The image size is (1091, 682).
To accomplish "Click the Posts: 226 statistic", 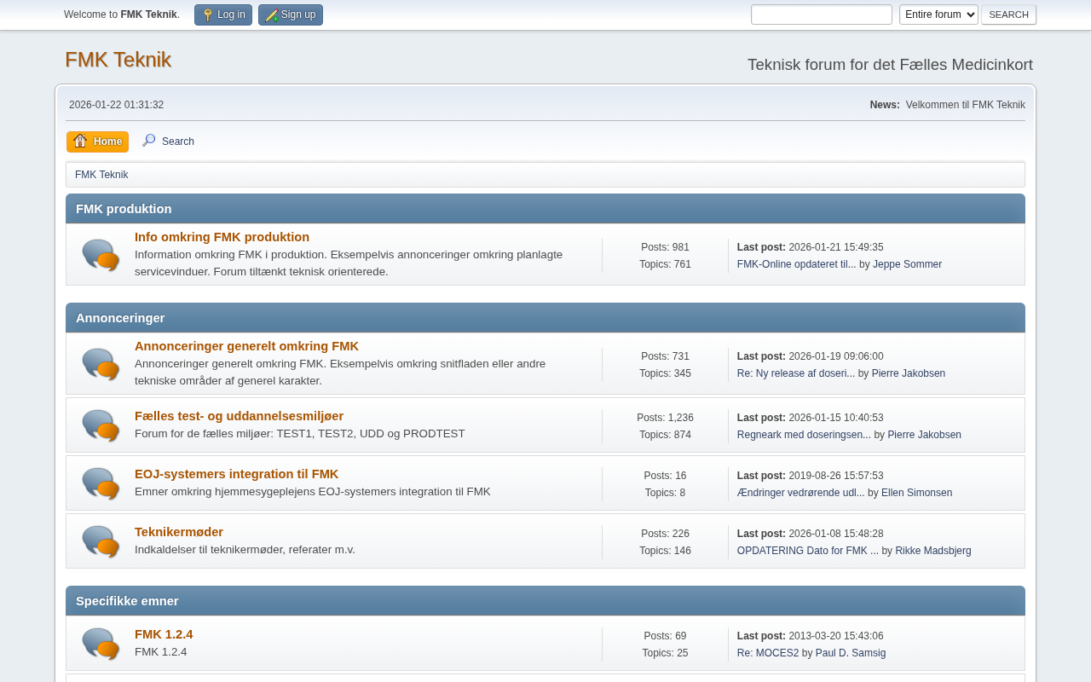I will [665, 534].
